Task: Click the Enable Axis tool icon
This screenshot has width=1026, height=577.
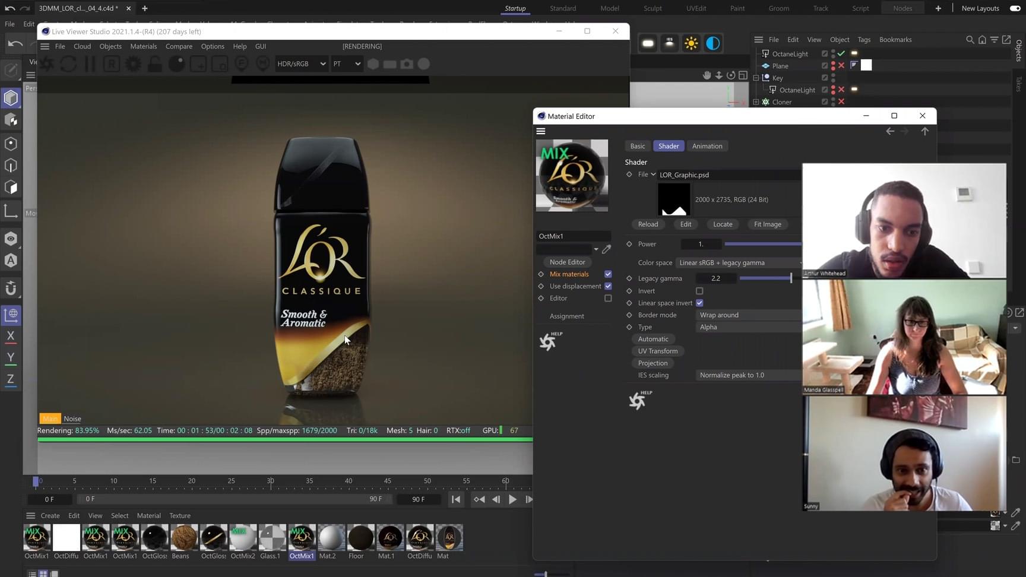Action: (11, 211)
